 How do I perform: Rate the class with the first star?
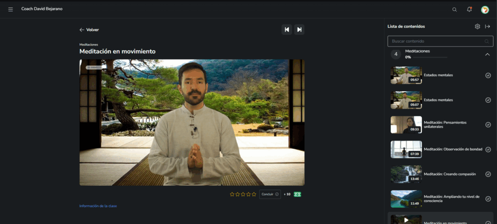click(x=232, y=194)
